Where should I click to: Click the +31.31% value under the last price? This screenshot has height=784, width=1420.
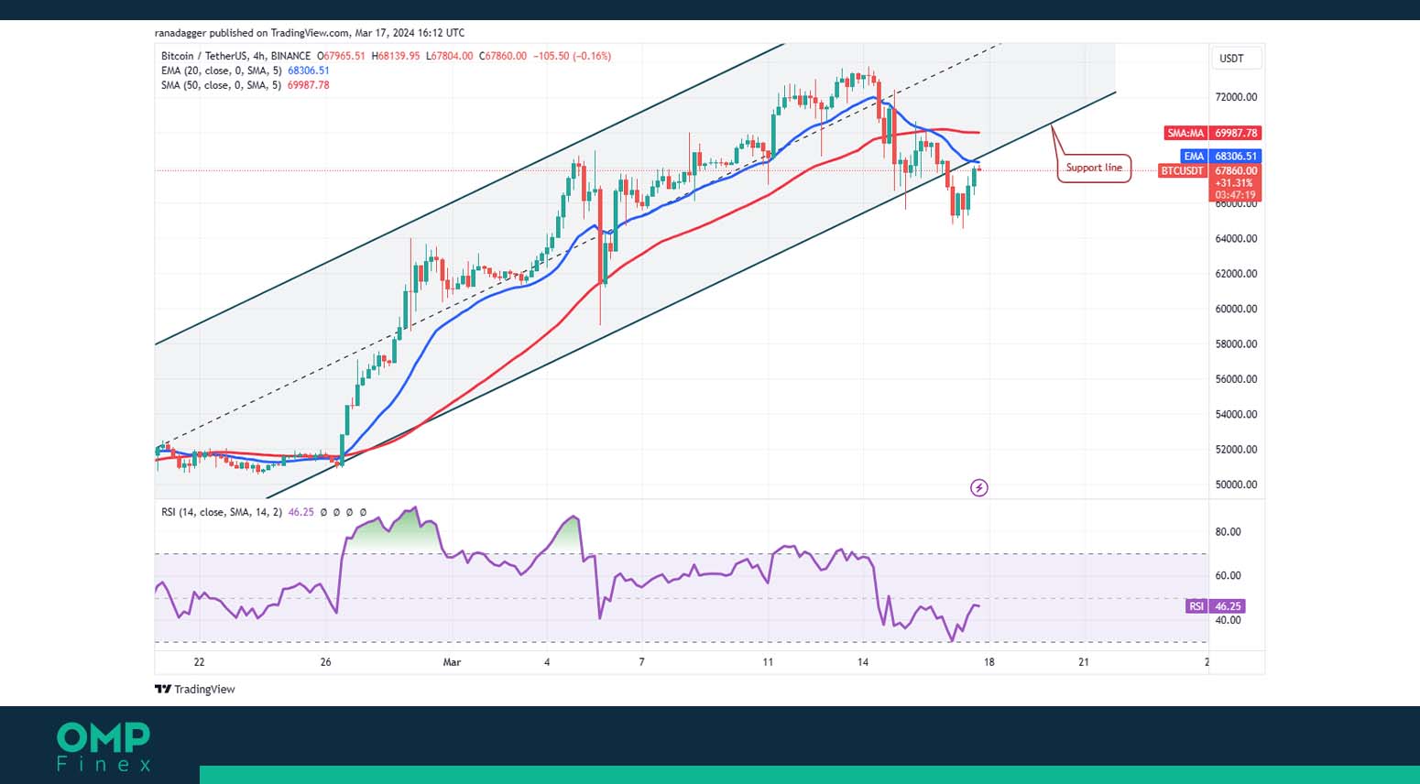coord(1234,183)
